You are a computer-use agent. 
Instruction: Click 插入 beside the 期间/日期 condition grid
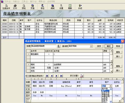(118, 71)
